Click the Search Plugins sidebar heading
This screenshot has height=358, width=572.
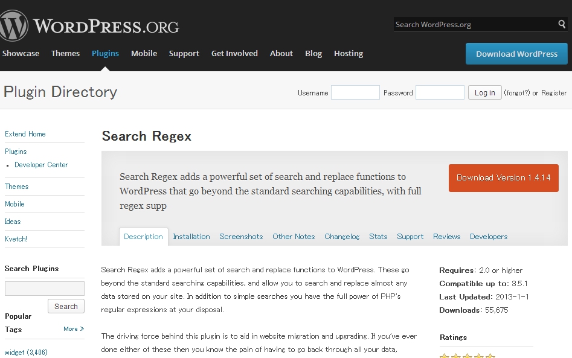(32, 269)
